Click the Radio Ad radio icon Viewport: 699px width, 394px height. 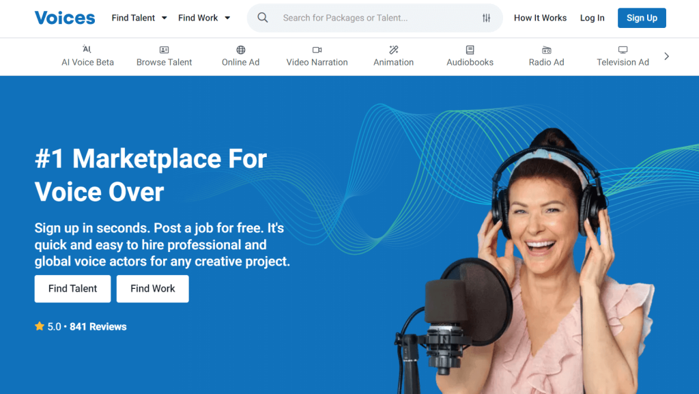tap(547, 50)
